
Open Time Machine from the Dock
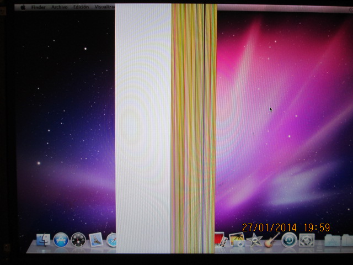click(x=289, y=240)
